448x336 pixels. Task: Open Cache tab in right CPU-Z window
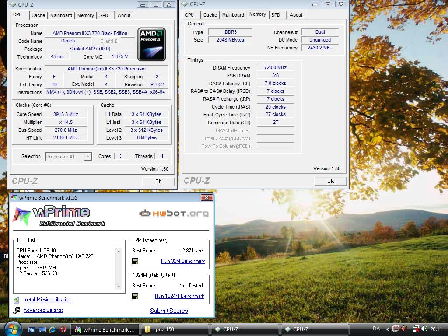[x=210, y=15]
